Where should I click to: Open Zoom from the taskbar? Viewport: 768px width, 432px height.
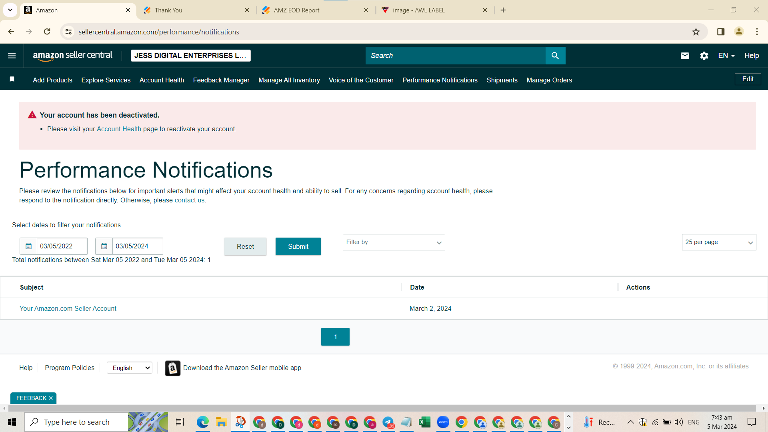pos(443,422)
